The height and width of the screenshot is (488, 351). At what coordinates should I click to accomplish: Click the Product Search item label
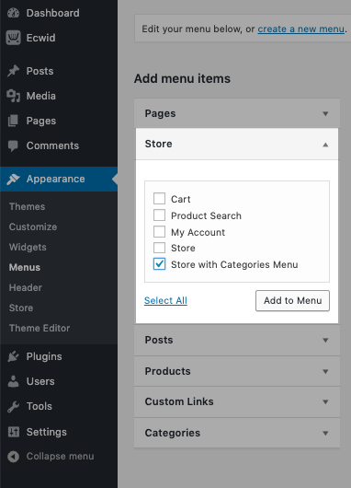pos(206,215)
